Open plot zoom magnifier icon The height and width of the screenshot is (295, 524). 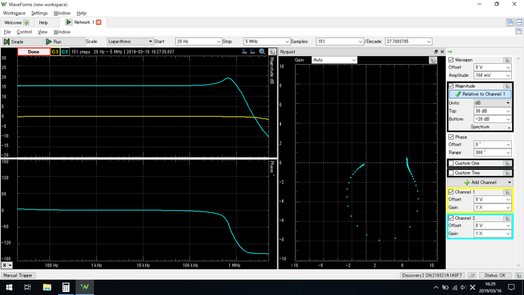(262, 52)
